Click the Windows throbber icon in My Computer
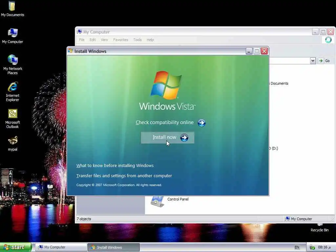This screenshot has height=252, width=336. coord(328,40)
